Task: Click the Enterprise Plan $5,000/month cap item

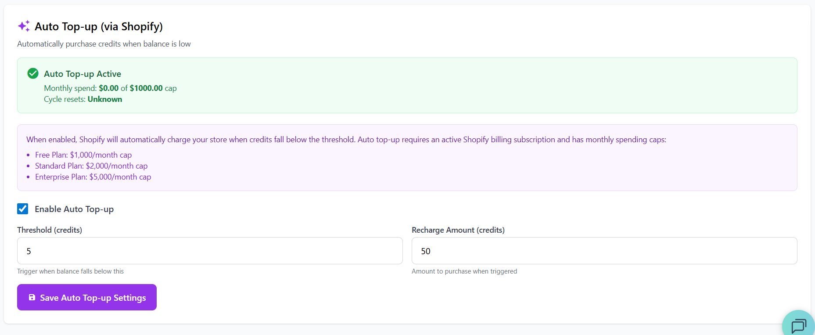Action: coord(93,177)
